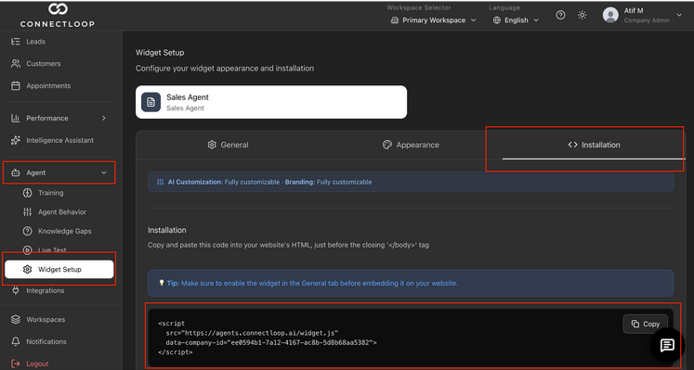Click the Agent robot icon
Screen dimensions: 694x370
[16, 173]
